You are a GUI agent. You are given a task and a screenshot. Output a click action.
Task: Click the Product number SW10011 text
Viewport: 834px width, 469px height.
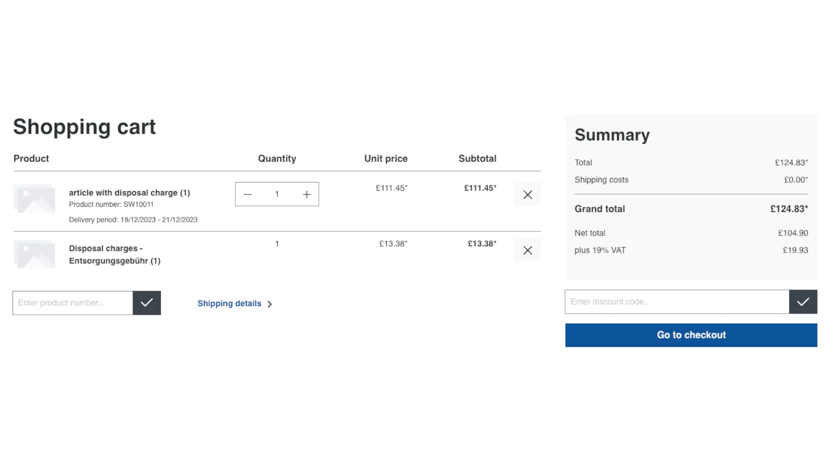pos(111,204)
